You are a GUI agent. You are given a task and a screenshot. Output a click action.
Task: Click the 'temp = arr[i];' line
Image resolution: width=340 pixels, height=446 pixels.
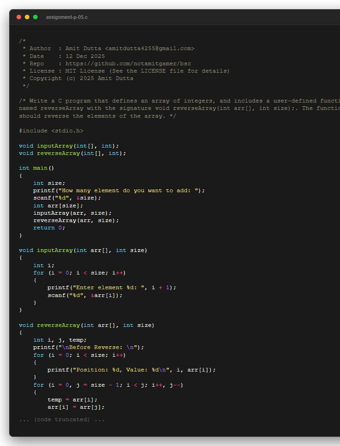(73, 400)
